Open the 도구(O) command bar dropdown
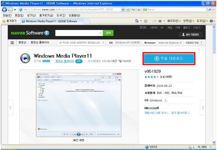This screenshot has height=150, width=217. pos(202,21)
